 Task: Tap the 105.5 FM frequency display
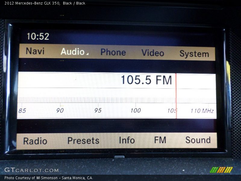click(146, 80)
